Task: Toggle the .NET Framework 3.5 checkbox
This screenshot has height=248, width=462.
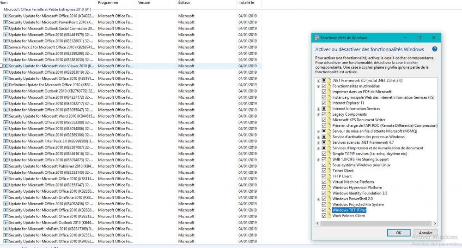Action: pos(324,81)
